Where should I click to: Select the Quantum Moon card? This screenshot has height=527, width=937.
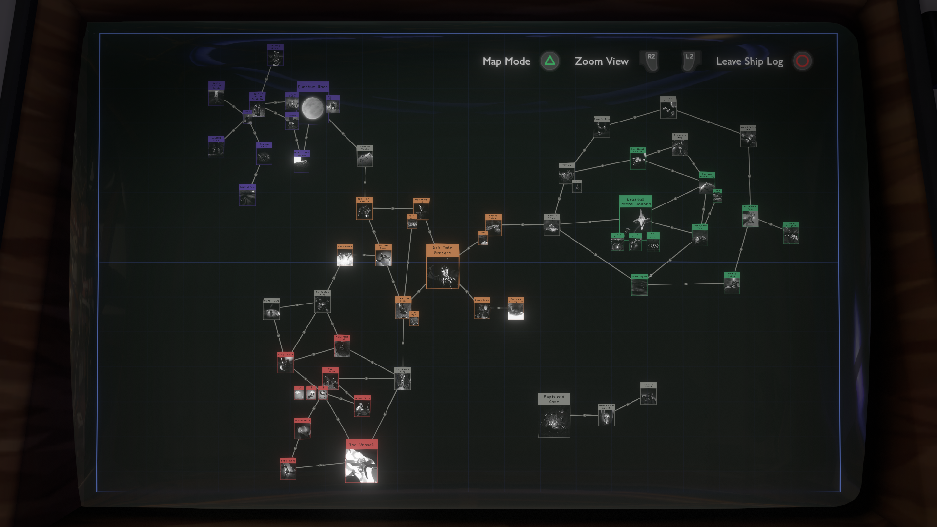click(x=312, y=103)
